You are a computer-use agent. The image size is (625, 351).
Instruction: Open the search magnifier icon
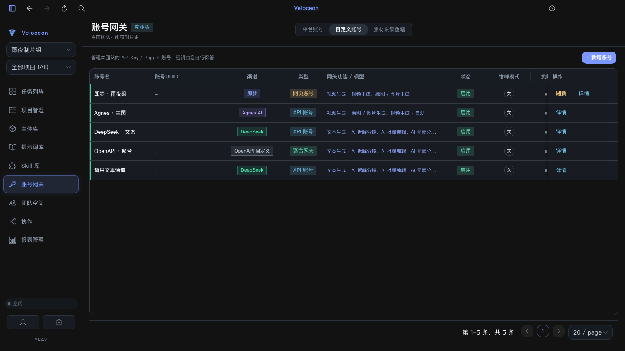point(82,8)
